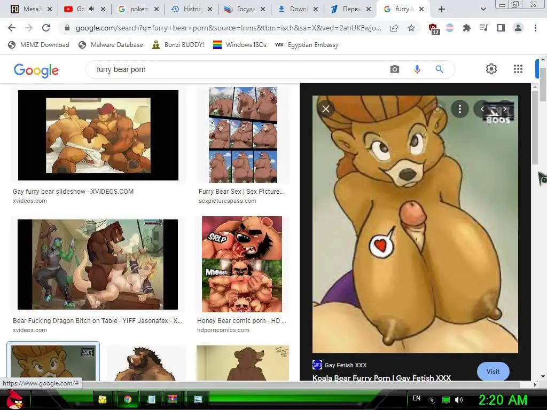Screen dimensions: 547x410
Task: Go back to the previous page
Action: click(12, 28)
